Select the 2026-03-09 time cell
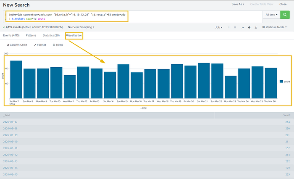294x179 pixels. [10, 135]
